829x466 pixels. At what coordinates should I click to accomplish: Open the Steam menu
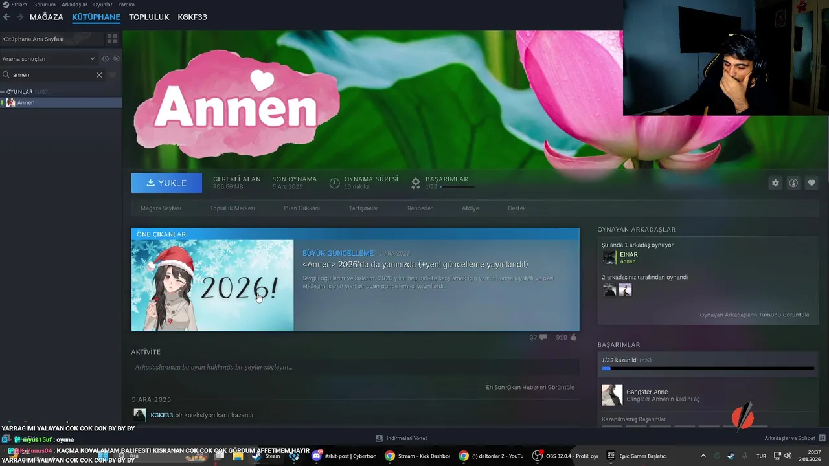coord(19,4)
